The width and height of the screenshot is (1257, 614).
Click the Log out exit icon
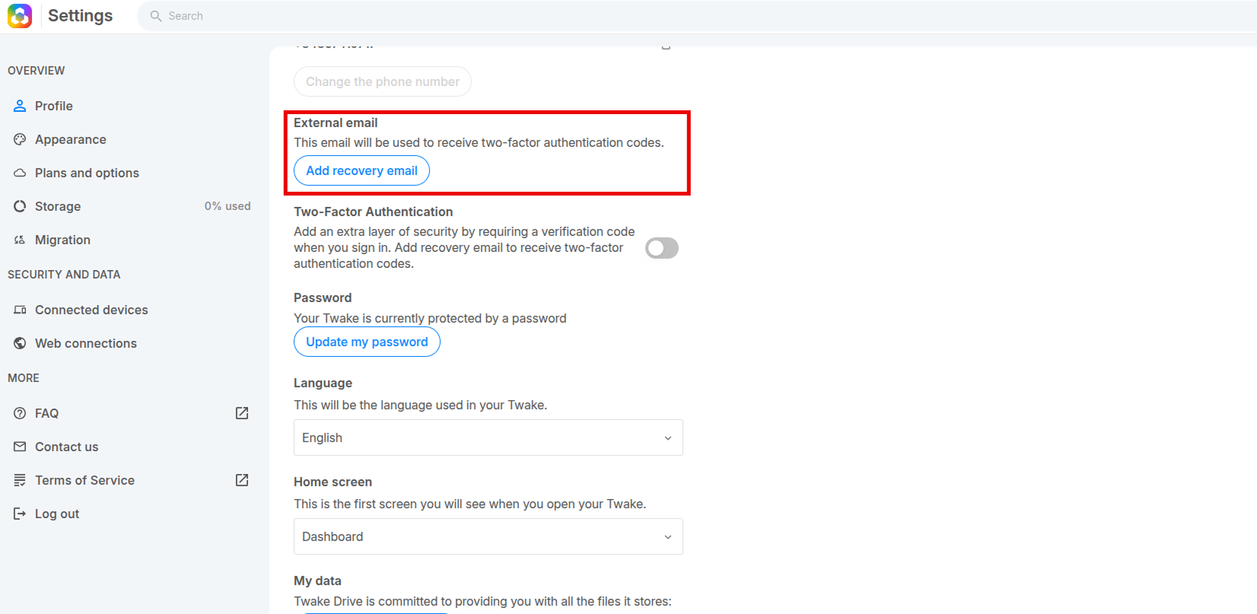click(x=20, y=514)
